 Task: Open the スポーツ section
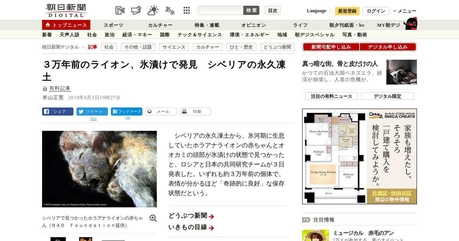[114, 25]
